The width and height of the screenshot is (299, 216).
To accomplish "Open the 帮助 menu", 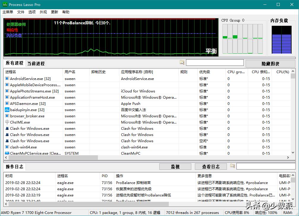I will [66, 12].
